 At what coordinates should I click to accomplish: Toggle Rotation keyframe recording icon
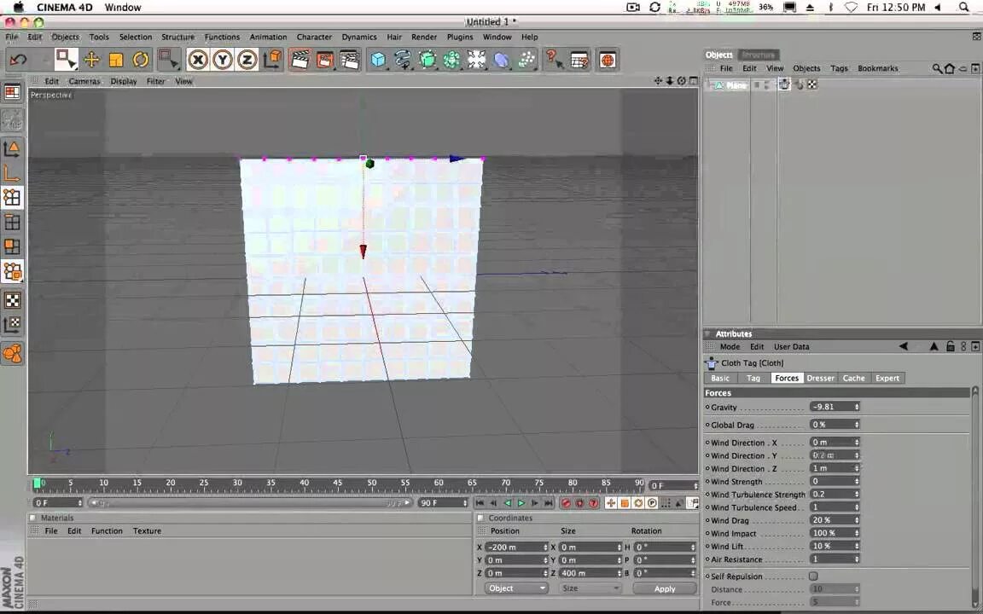(638, 502)
